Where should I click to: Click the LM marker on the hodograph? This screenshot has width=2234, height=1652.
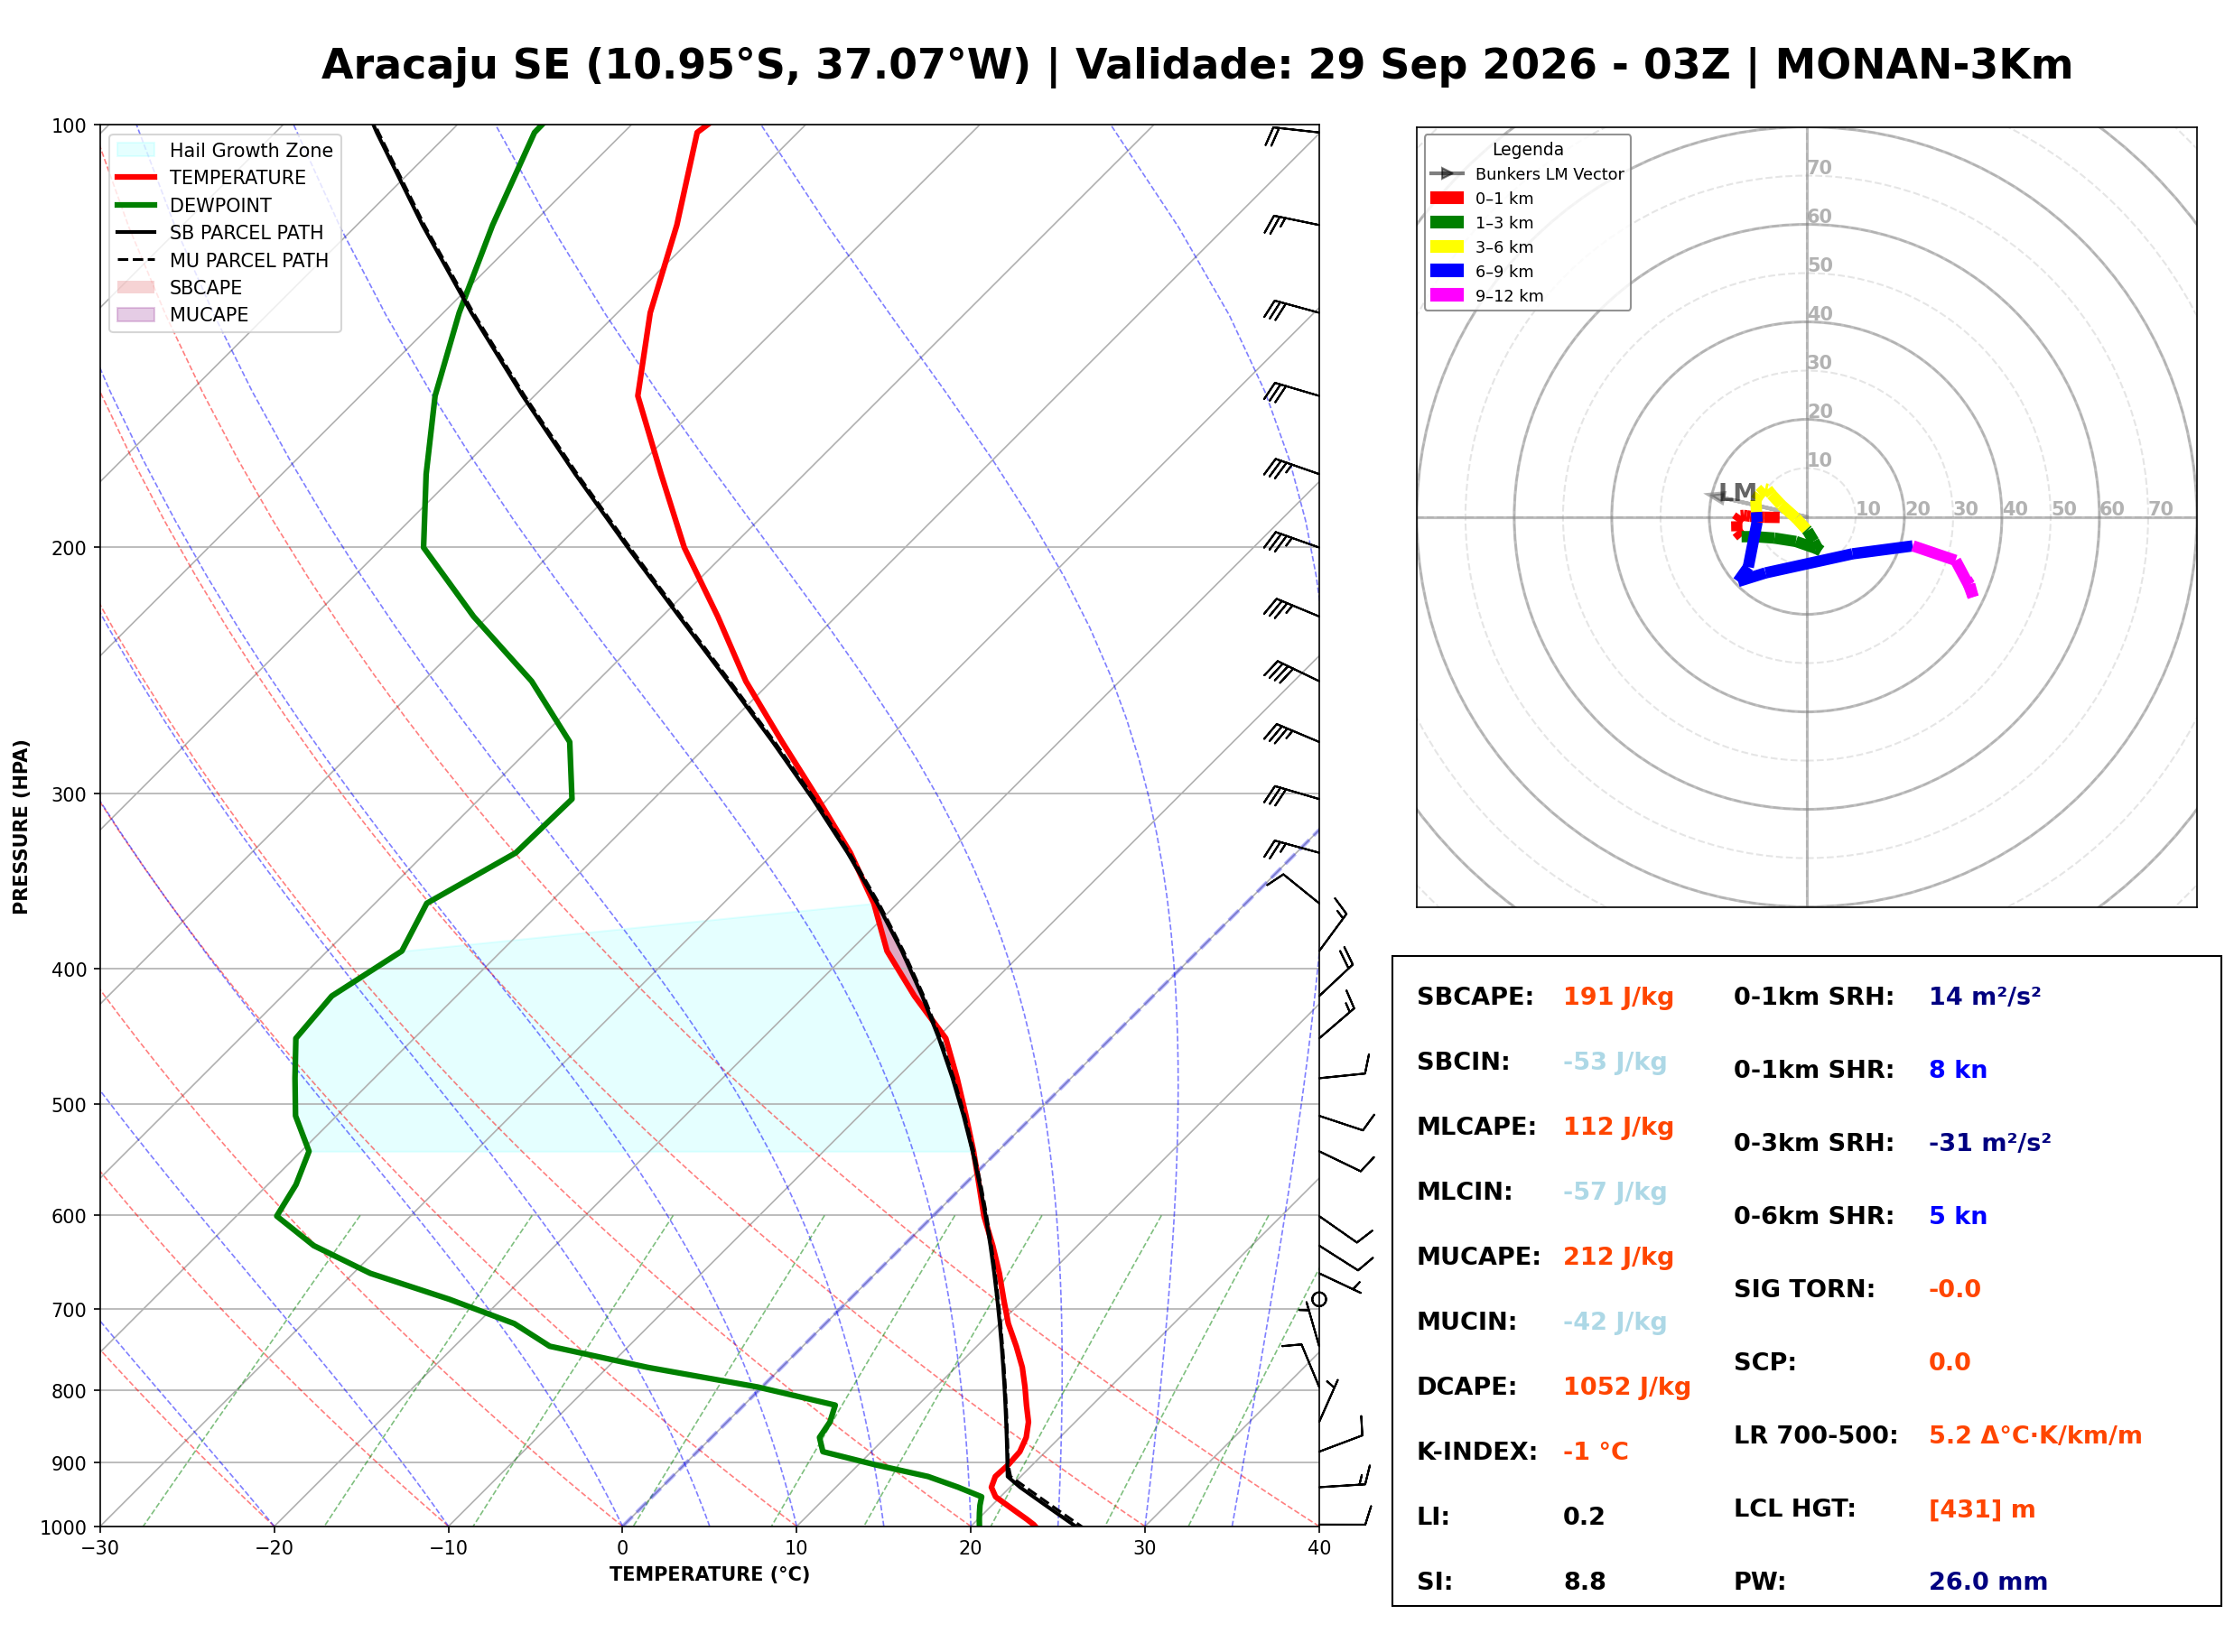click(1736, 493)
